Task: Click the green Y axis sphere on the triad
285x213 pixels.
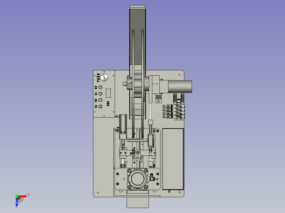Action: point(17,196)
